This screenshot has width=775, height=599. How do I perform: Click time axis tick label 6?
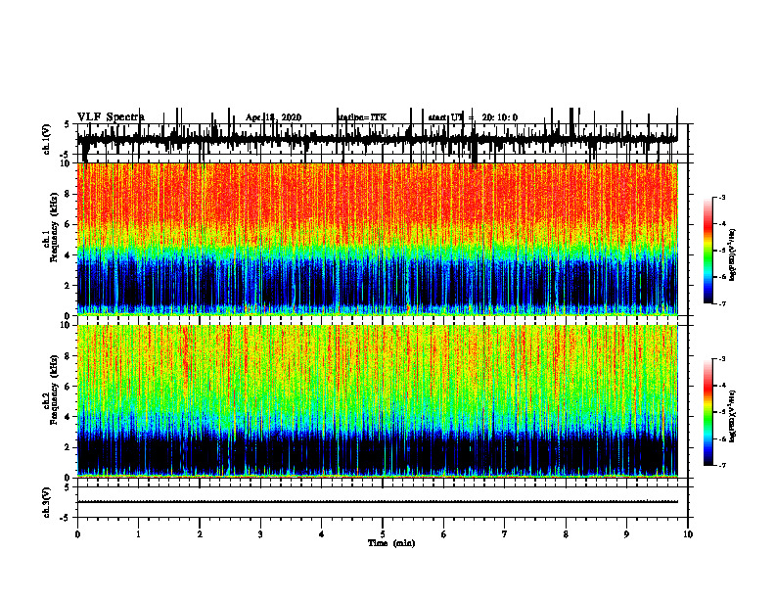coord(444,534)
